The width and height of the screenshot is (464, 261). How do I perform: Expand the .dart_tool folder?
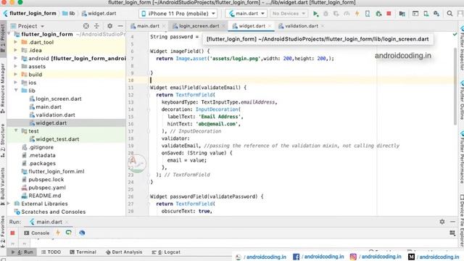pos(15,42)
